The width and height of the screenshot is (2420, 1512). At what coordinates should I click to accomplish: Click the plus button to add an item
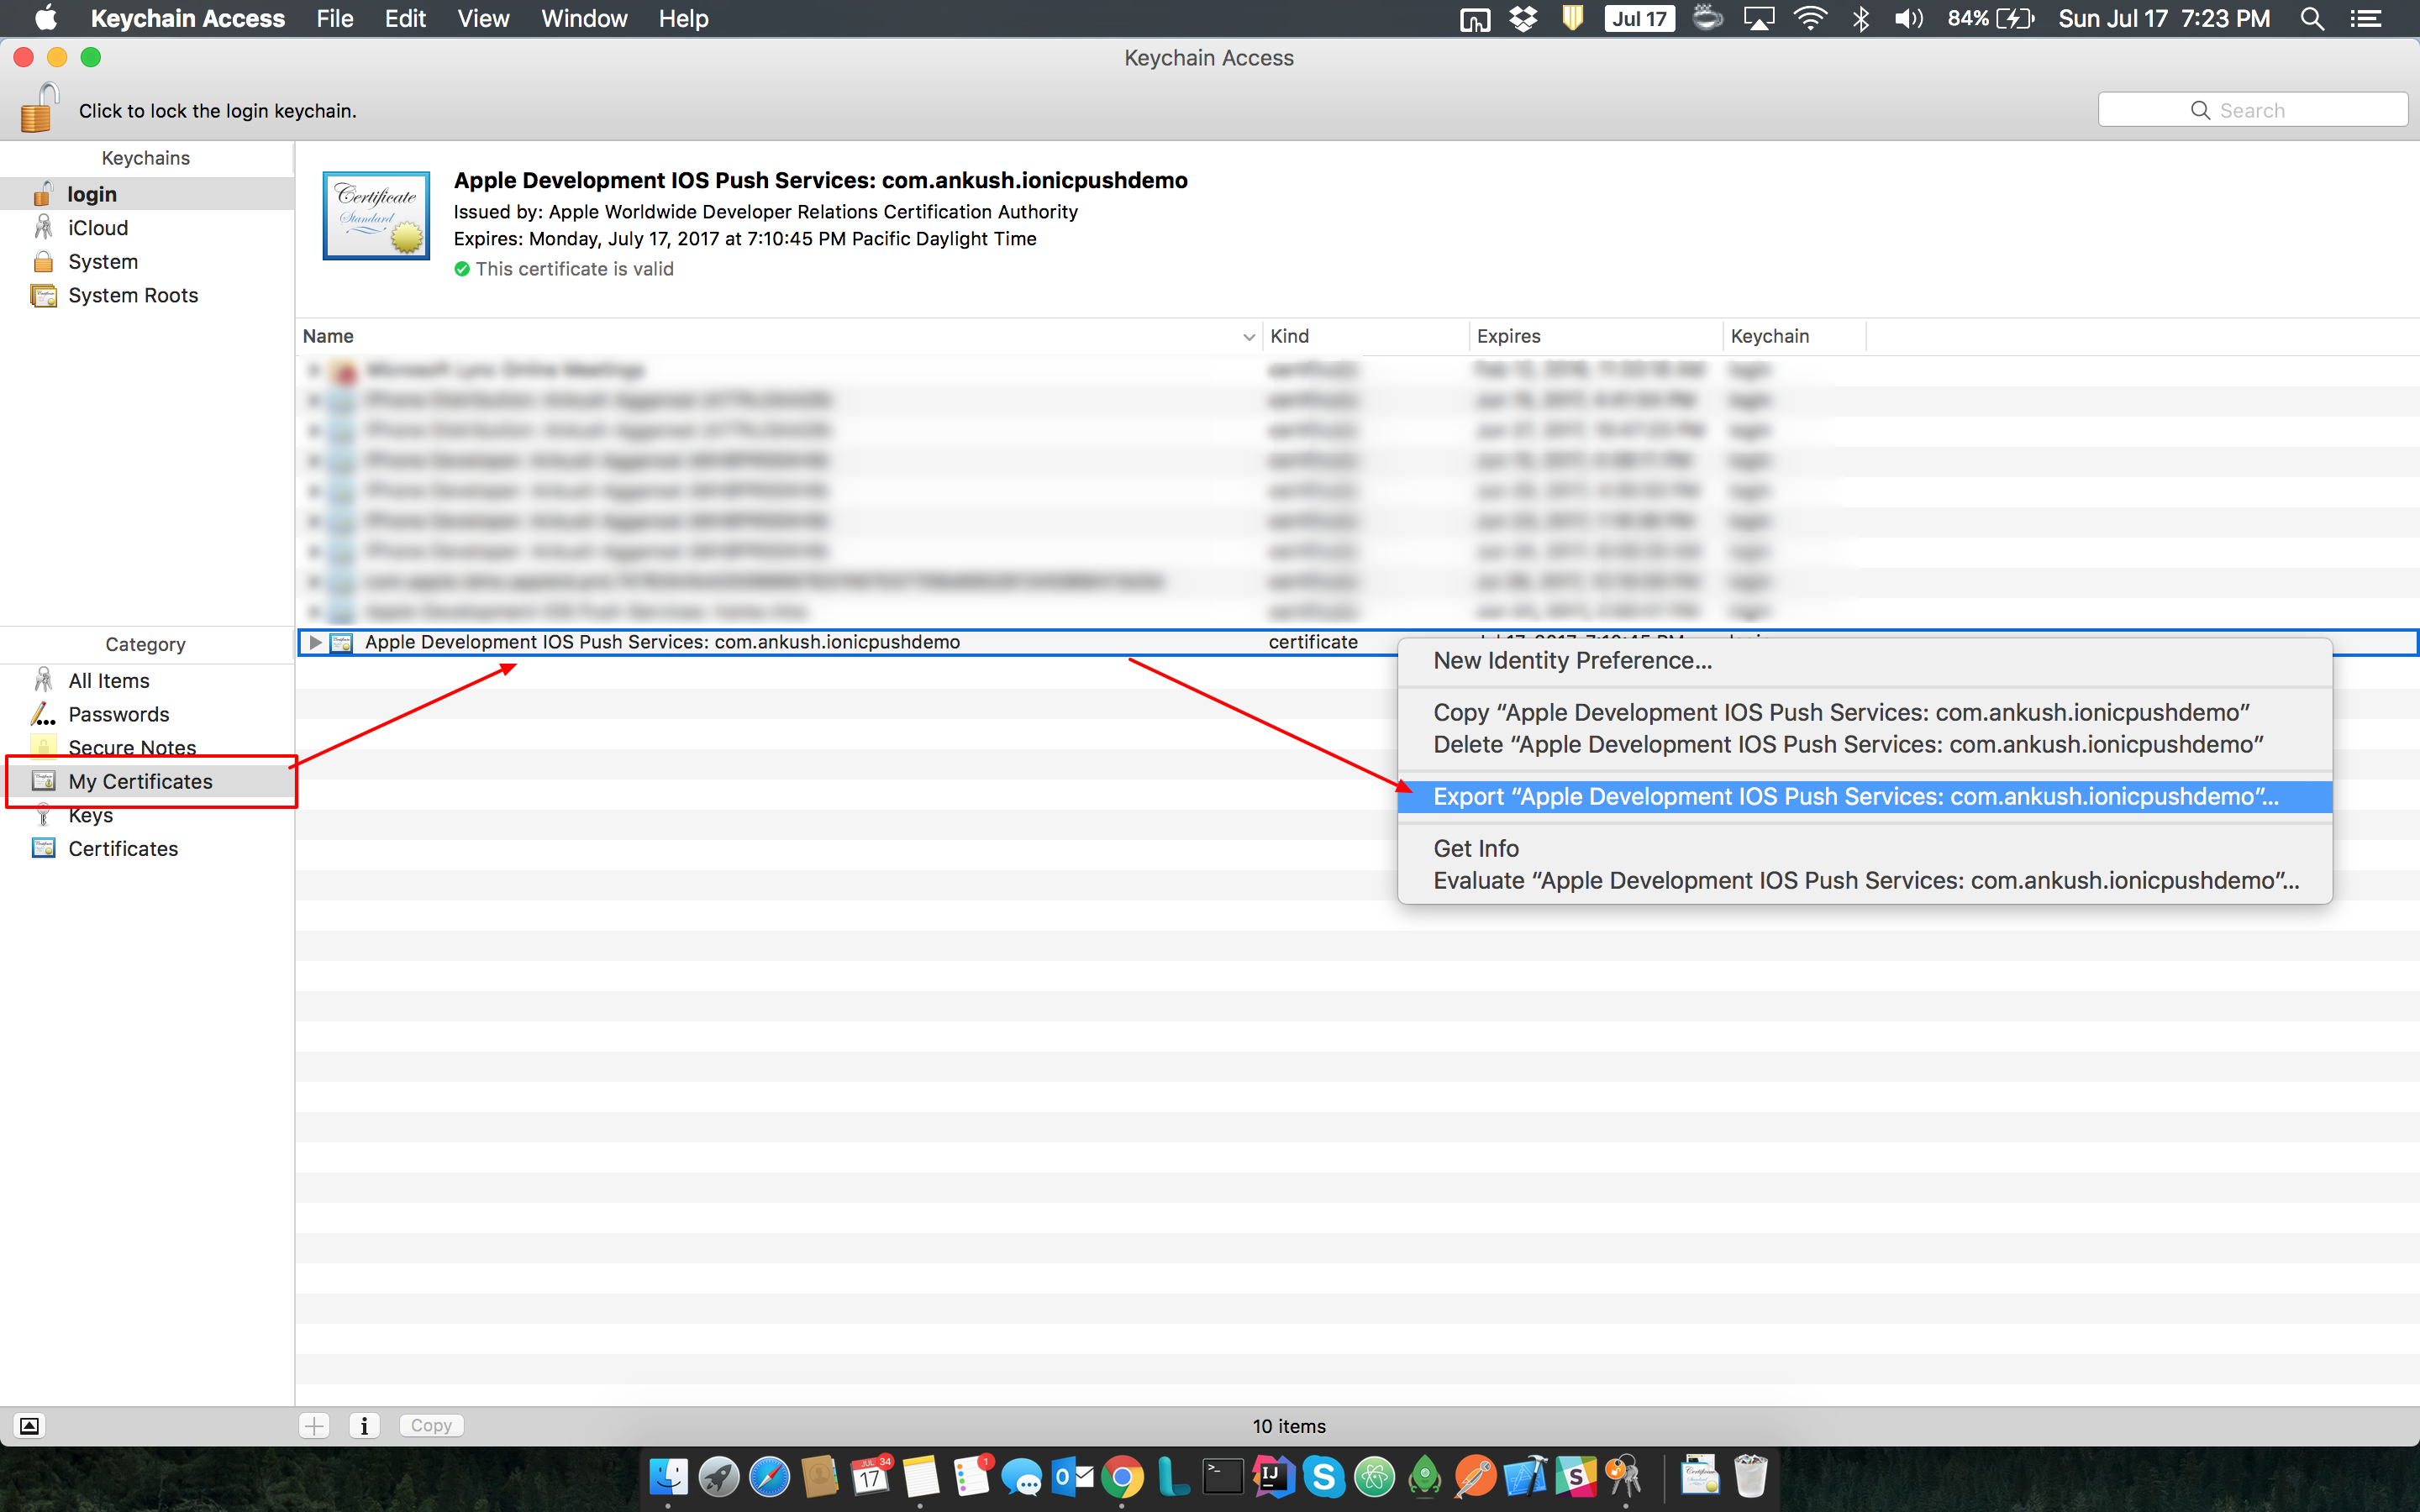[x=314, y=1426]
